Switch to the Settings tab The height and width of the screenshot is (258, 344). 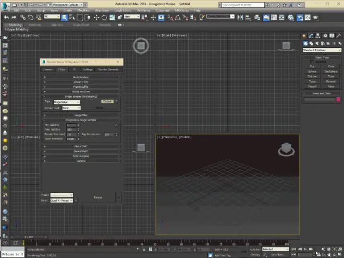tap(88, 69)
